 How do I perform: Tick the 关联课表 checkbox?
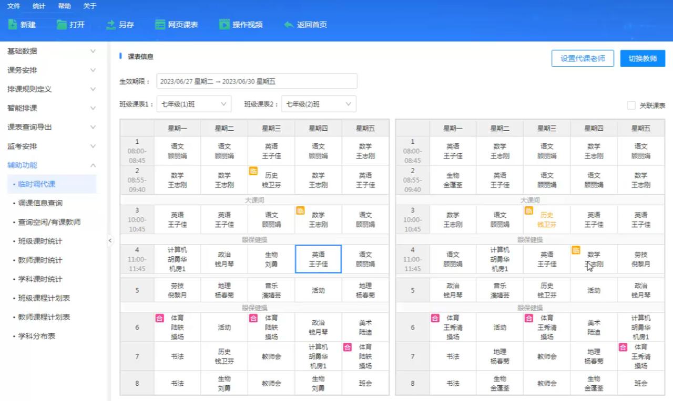631,105
